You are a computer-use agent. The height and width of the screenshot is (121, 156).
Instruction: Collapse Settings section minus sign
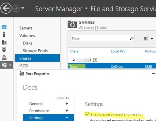[x=67, y=118]
